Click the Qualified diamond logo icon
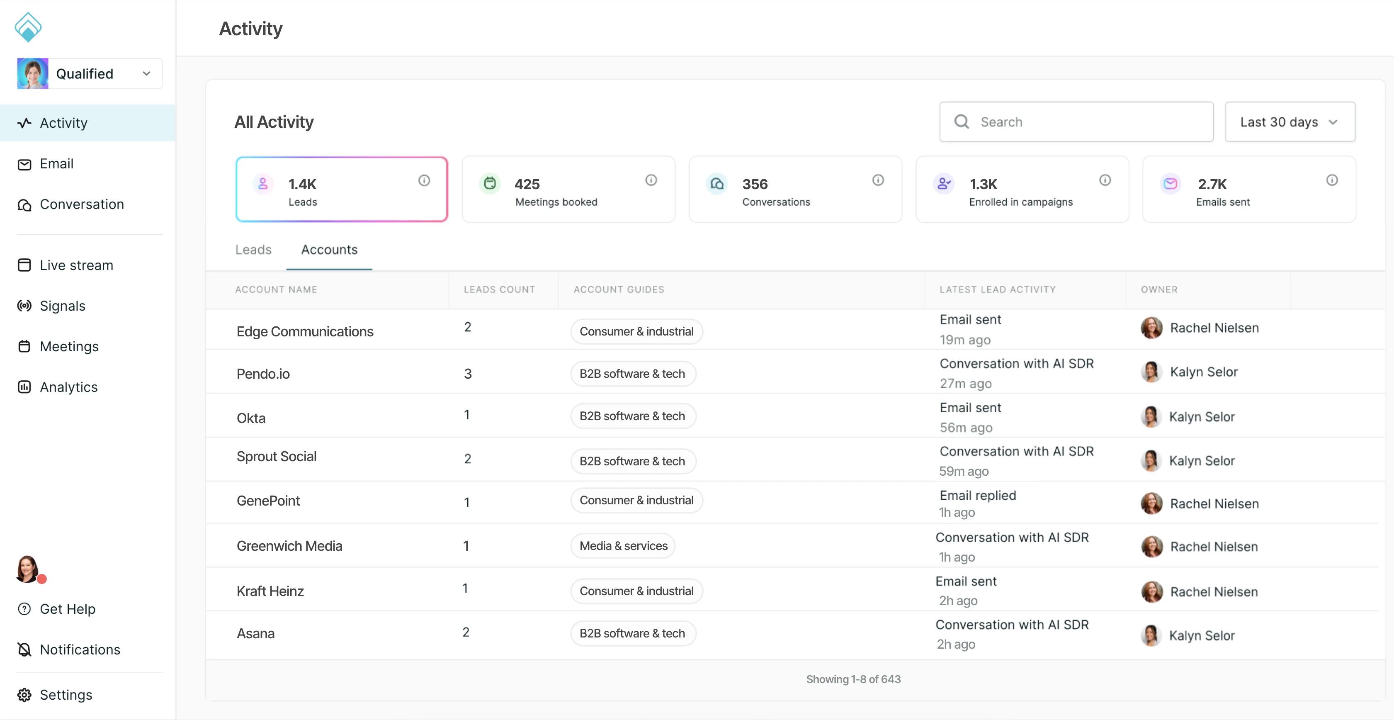The image size is (1394, 720). coord(28,27)
